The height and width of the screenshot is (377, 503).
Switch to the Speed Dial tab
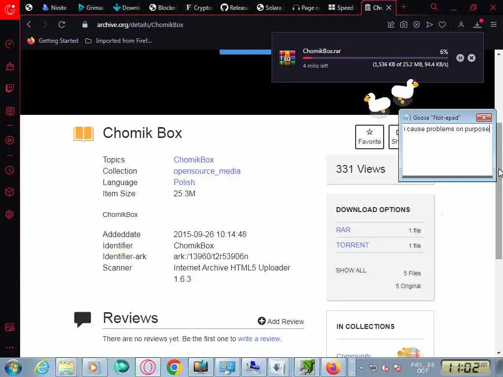[x=341, y=7]
